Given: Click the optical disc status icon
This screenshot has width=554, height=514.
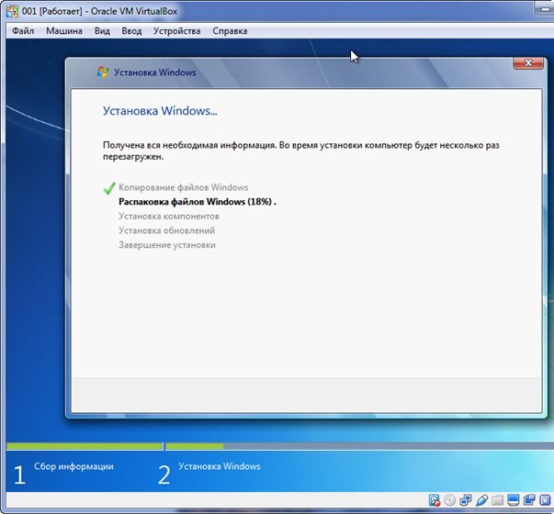Looking at the screenshot, I should 450,500.
